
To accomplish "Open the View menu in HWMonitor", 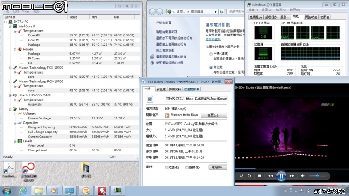I will pyautogui.click(x=26, y=11).
